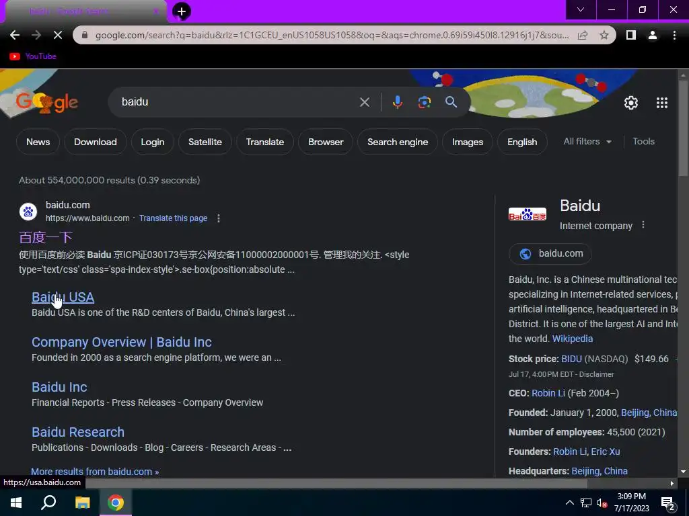The image size is (689, 516).
Task: Open Chrome tab search chevron
Action: click(581, 9)
